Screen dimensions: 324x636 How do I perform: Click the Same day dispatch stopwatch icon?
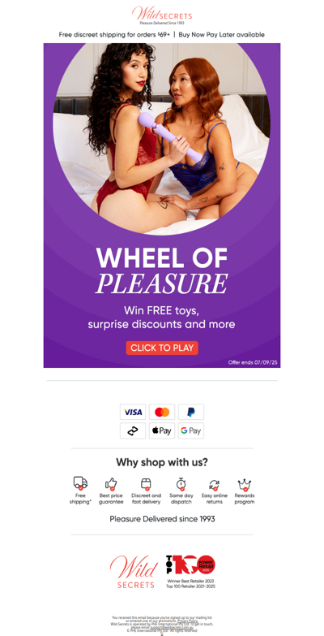(181, 483)
